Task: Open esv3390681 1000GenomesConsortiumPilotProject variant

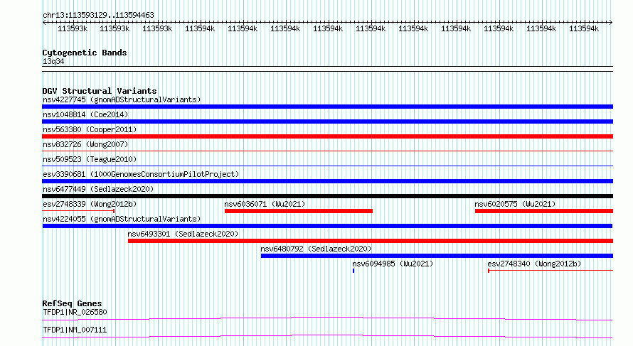Action: pyautogui.click(x=327, y=181)
